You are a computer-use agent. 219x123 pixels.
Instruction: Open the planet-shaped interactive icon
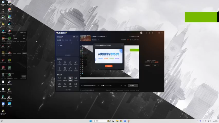tap(70, 69)
